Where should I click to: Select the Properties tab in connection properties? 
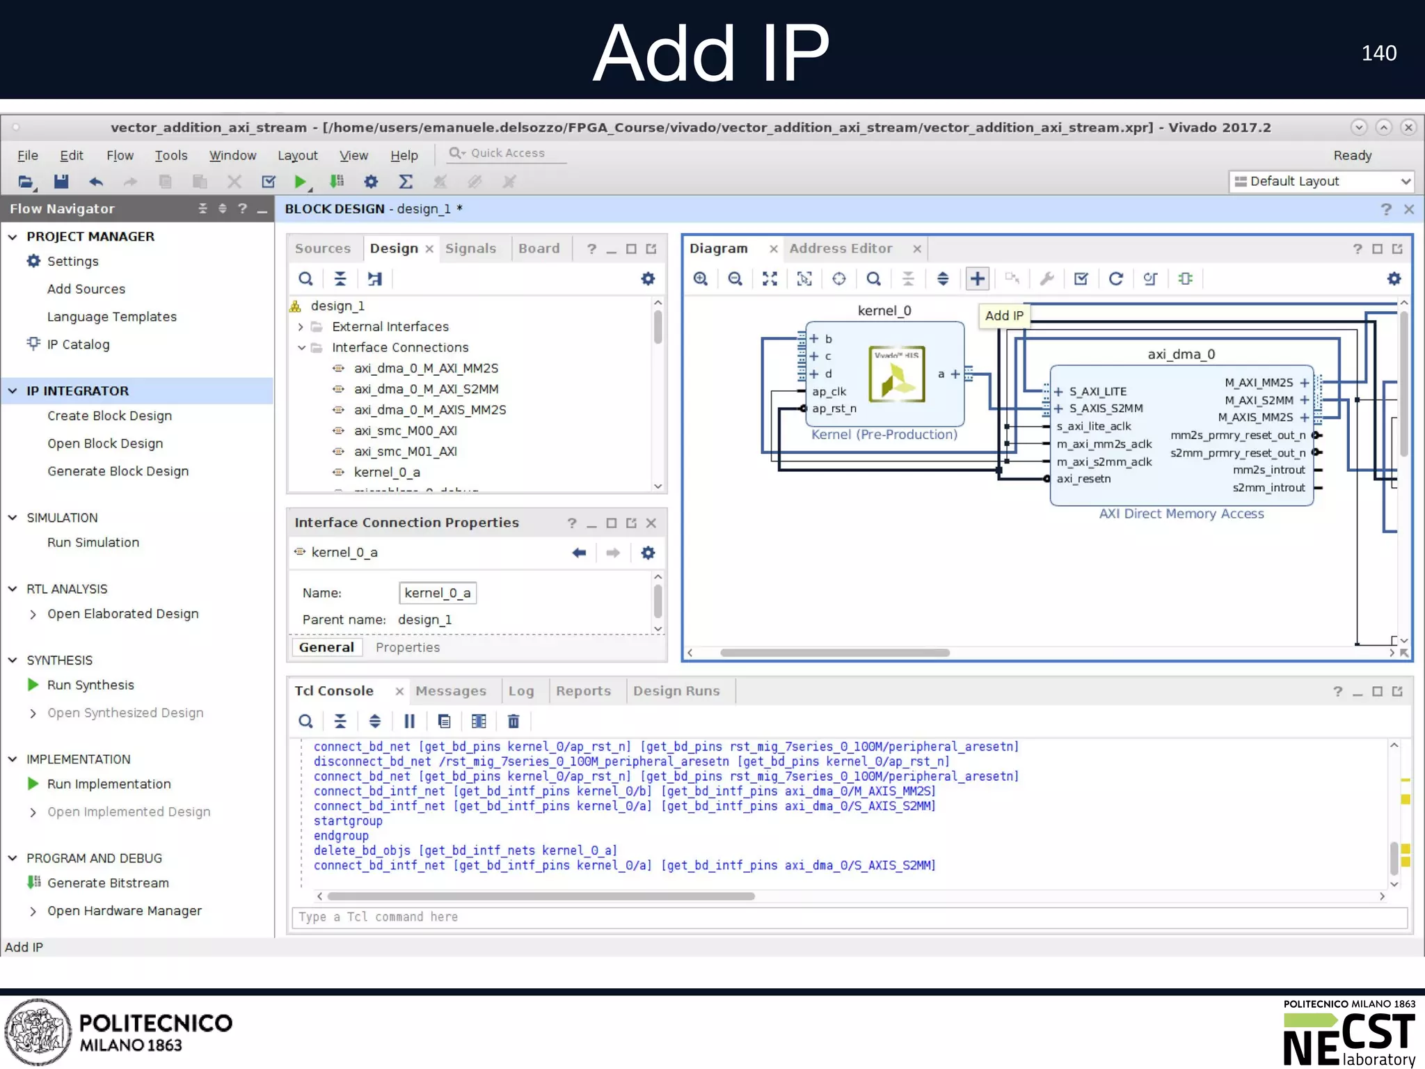pyautogui.click(x=408, y=647)
